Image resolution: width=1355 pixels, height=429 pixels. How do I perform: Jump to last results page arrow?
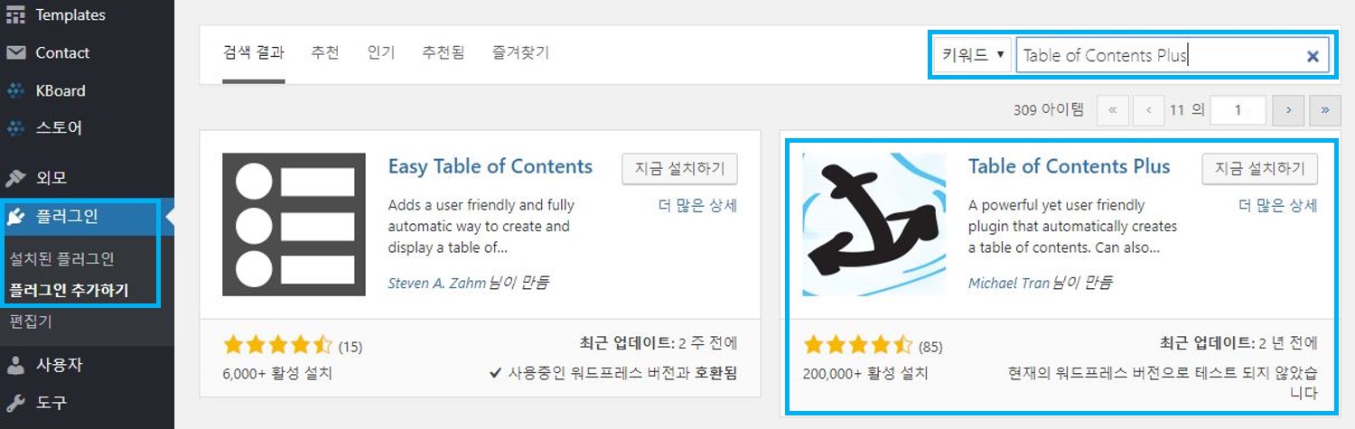pos(1325,110)
